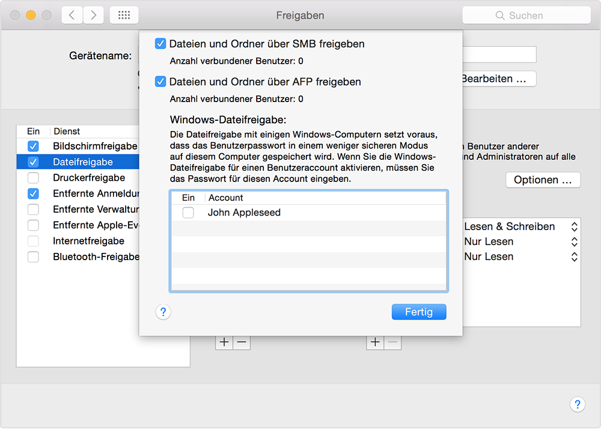This screenshot has width=601, height=429.
Task: Open Lesen & Schreiben permission dropdown
Action: (x=574, y=227)
